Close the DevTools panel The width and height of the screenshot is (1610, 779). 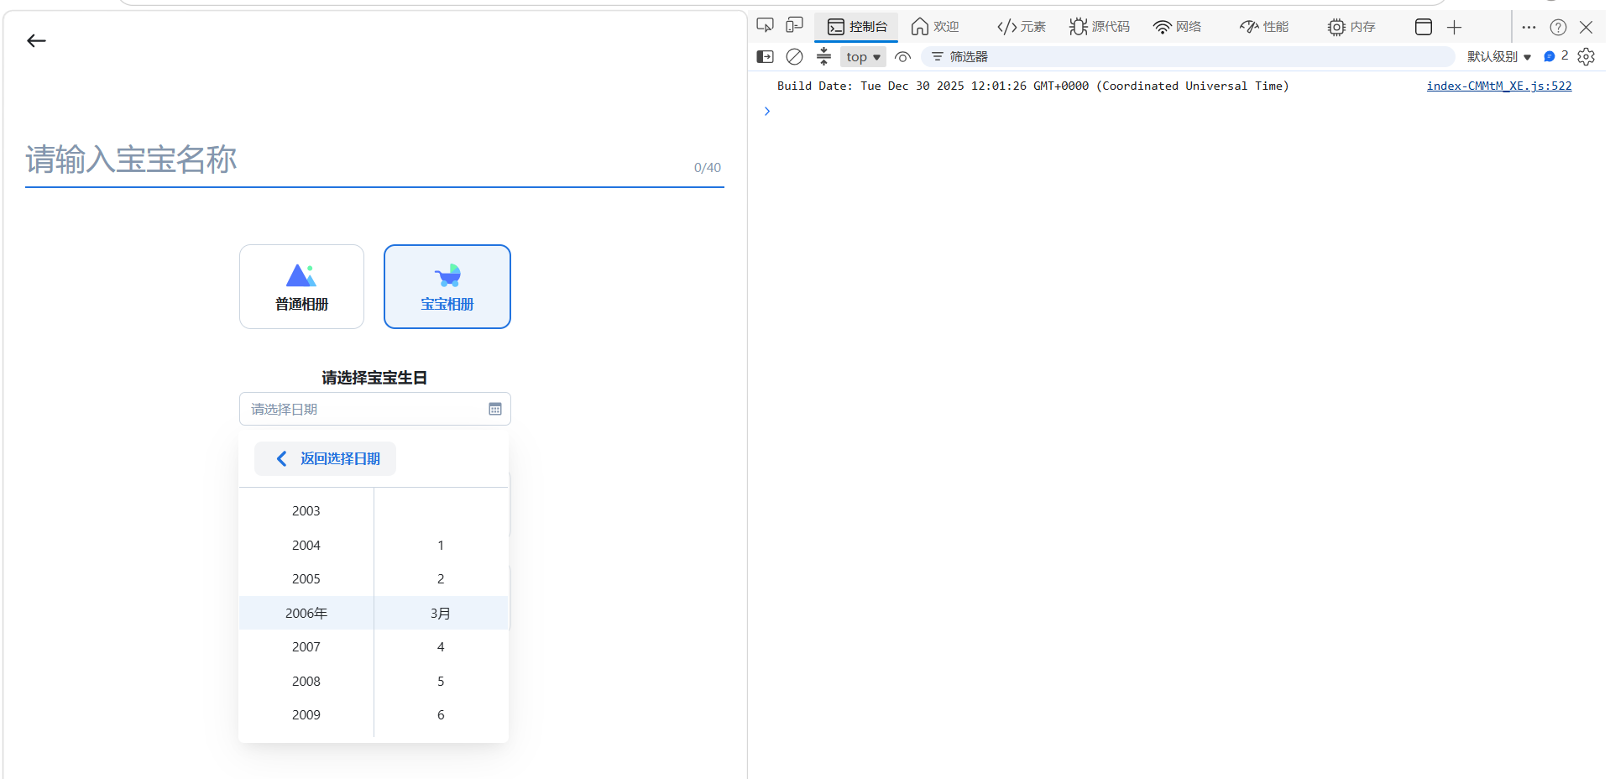tap(1586, 27)
